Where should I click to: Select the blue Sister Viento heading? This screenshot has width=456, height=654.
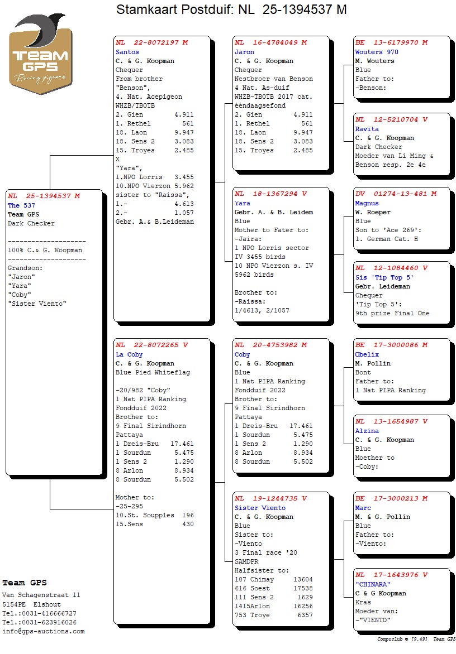(260, 508)
